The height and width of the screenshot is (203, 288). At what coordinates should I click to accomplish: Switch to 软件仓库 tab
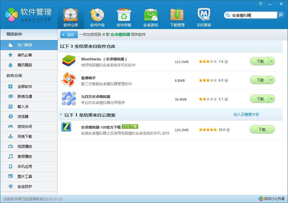(x=70, y=17)
